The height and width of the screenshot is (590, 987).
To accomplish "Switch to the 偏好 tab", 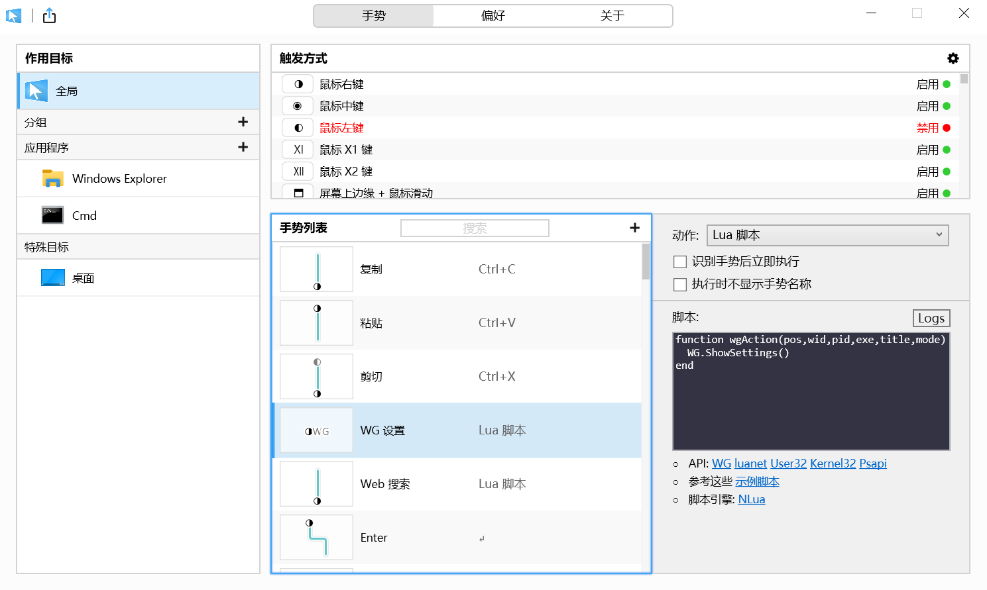I will (493, 16).
